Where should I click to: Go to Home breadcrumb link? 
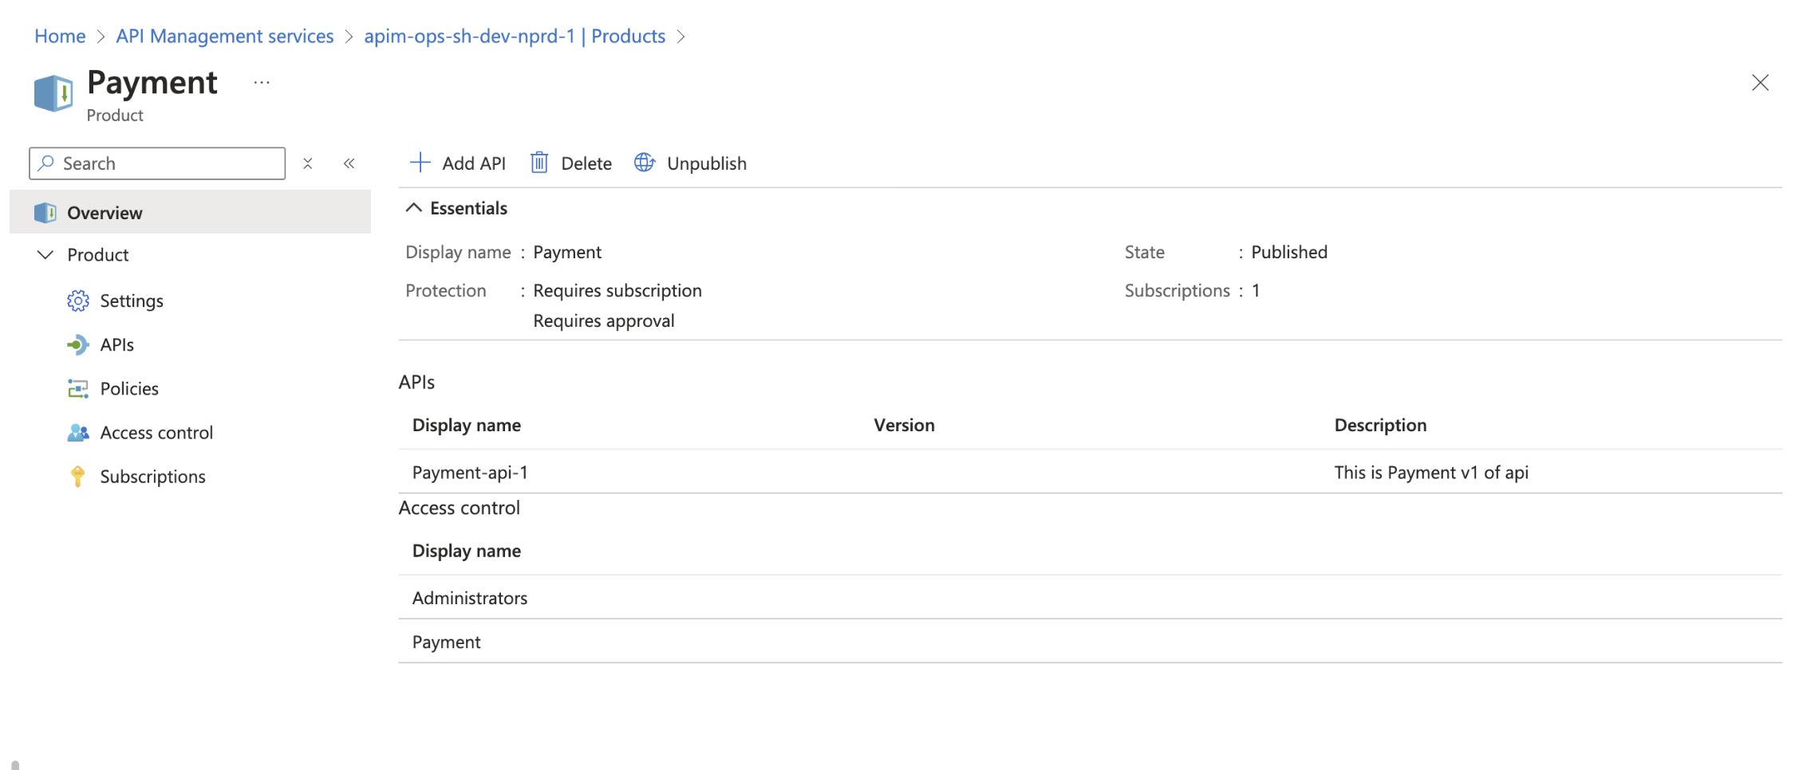pyautogui.click(x=60, y=36)
